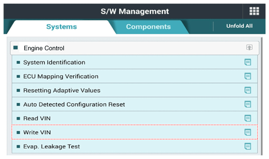Open note icon for Evap. Leakage Test
The image size is (269, 159).
pos(248,146)
